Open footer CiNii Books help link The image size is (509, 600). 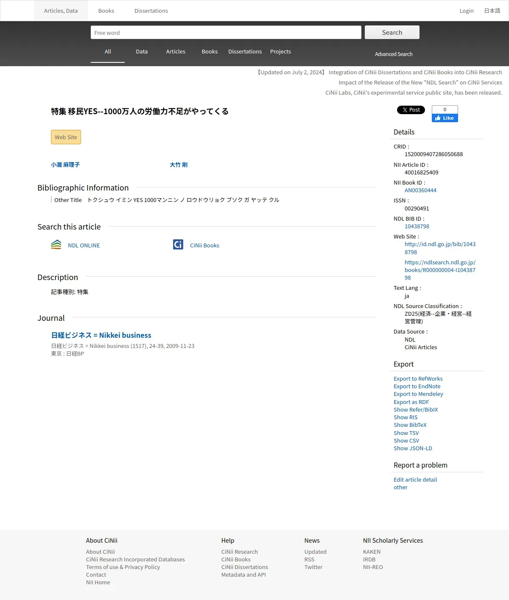236,560
